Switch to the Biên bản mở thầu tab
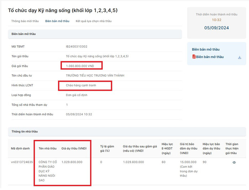Screen dimensions: 249x190 tap(57, 21)
